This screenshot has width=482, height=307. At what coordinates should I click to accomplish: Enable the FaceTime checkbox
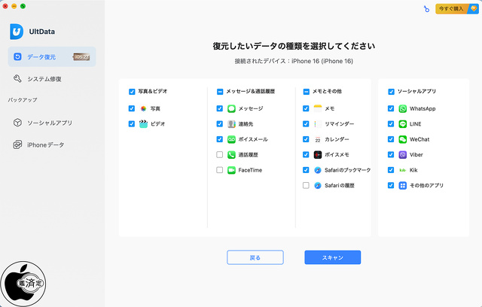(219, 170)
